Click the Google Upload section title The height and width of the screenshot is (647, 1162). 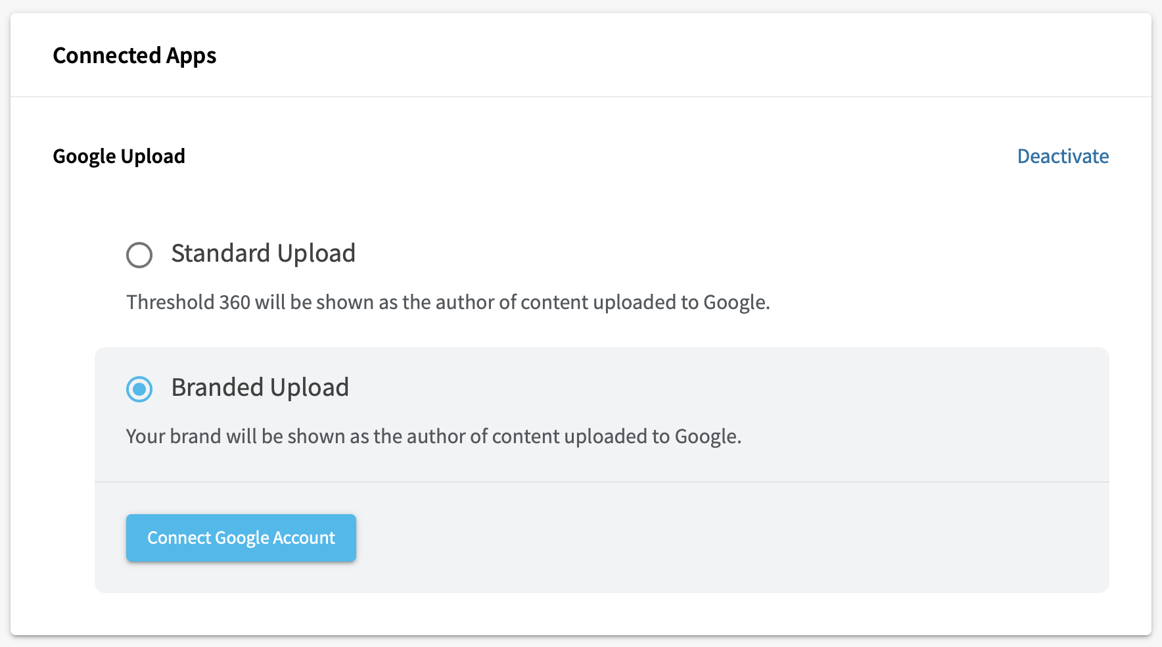pos(119,156)
